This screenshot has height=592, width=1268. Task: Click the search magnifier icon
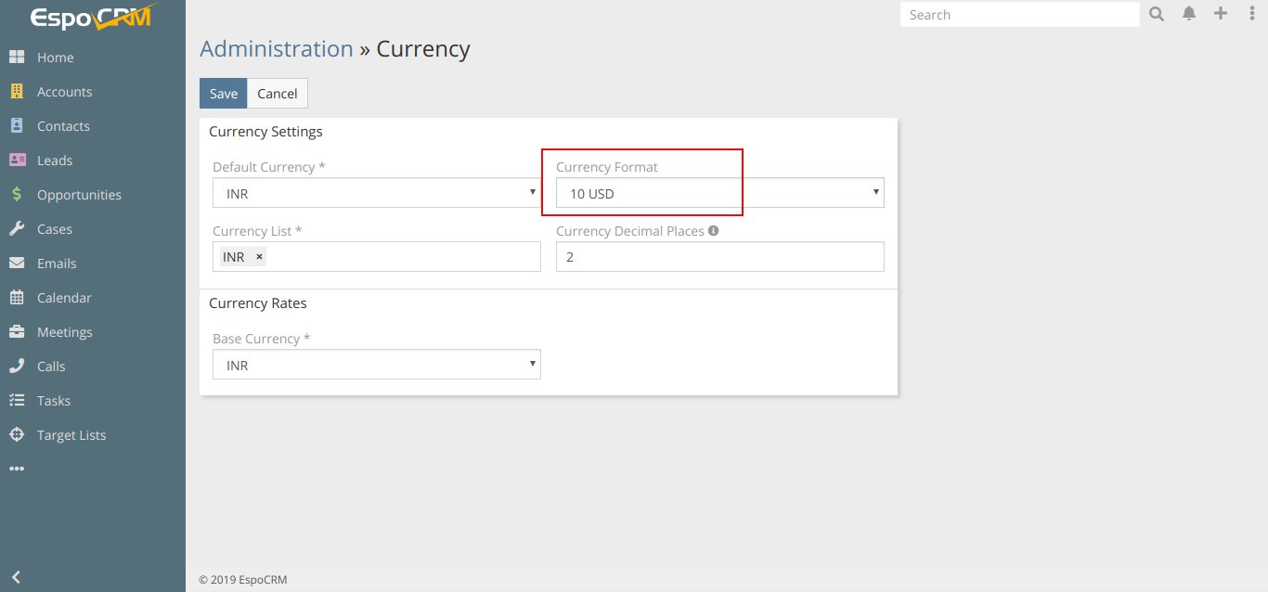(1157, 14)
